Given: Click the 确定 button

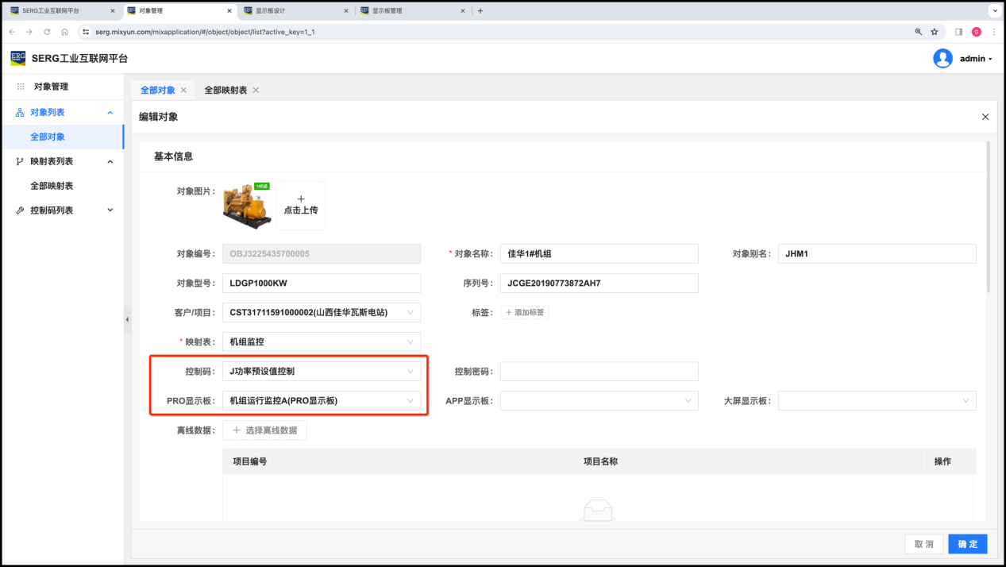Looking at the screenshot, I should pyautogui.click(x=967, y=544).
